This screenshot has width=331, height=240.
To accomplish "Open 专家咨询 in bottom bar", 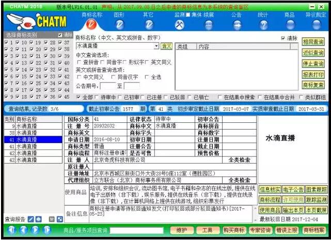I will point(260,230).
